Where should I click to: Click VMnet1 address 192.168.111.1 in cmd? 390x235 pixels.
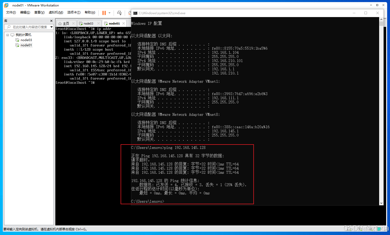pyautogui.click(x=225, y=98)
